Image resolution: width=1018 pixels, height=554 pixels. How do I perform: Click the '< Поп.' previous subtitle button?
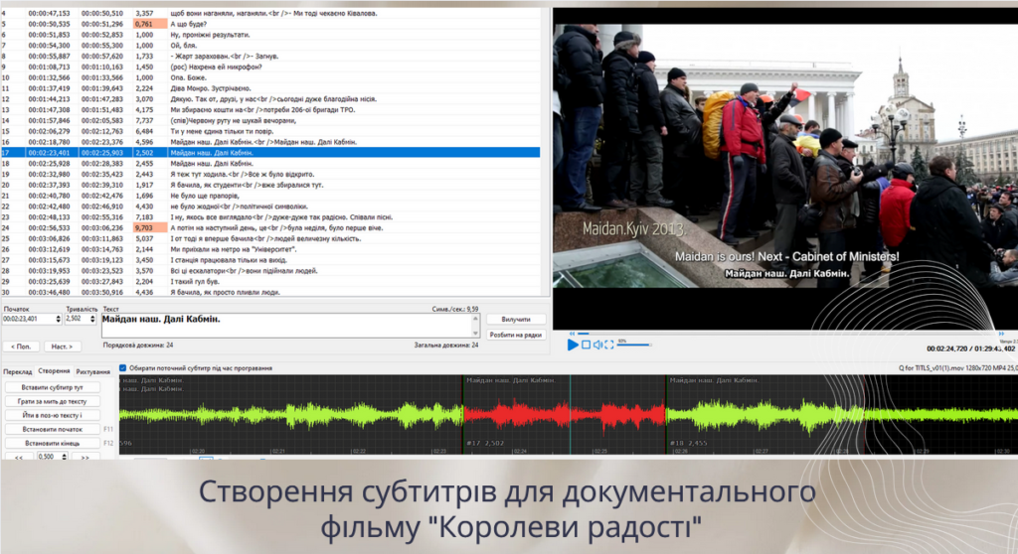(x=22, y=346)
